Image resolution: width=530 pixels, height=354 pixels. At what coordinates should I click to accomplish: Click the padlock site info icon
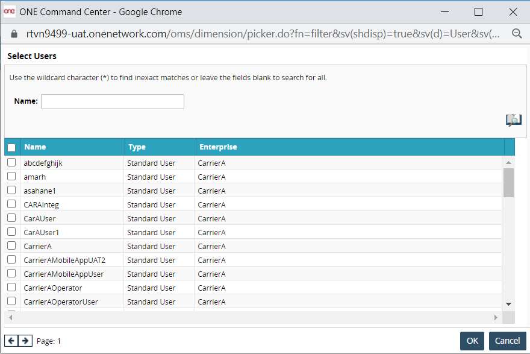(x=14, y=34)
